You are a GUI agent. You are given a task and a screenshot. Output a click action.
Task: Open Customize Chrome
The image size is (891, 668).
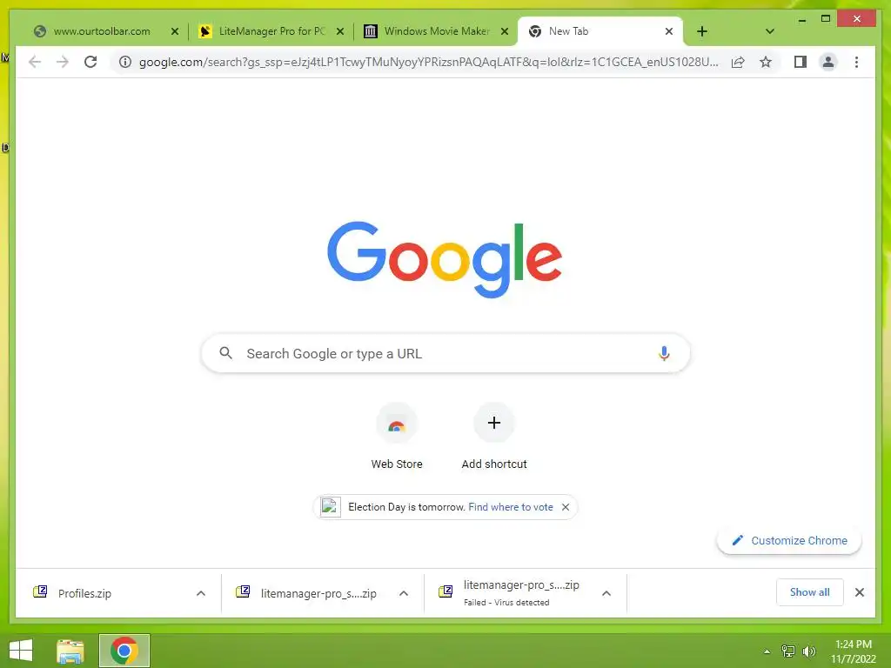point(788,540)
